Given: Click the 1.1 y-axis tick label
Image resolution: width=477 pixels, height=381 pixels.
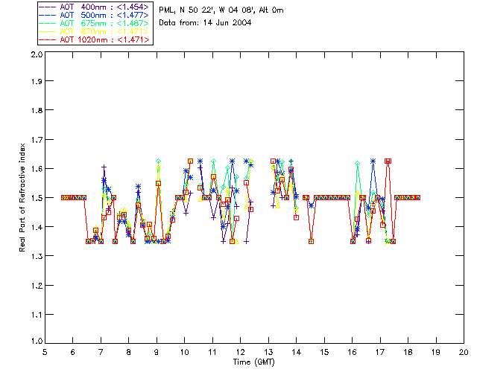Looking at the screenshot, I should [x=37, y=315].
